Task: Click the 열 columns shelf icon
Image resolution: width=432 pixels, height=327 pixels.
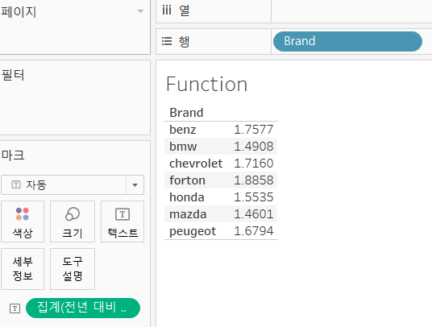Action: 167,10
